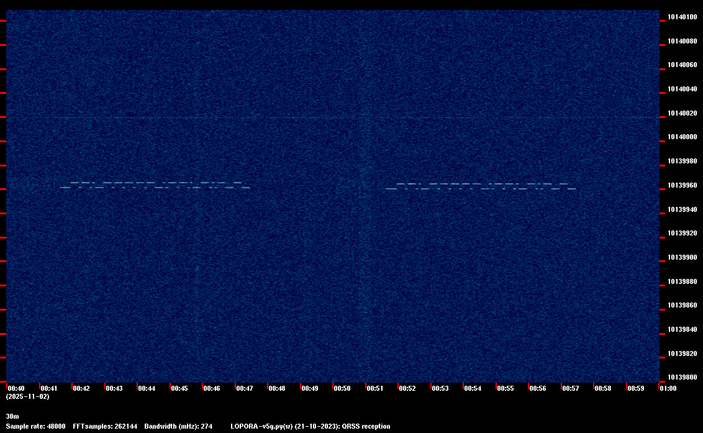
Task: Click the Bandwidth (mHz): 274 text
Action: pyautogui.click(x=178, y=426)
